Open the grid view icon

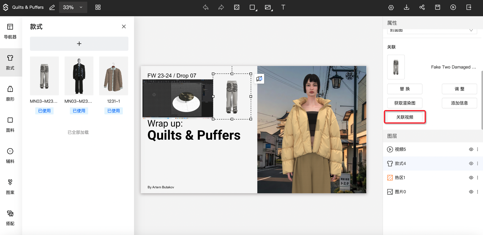tap(98, 7)
